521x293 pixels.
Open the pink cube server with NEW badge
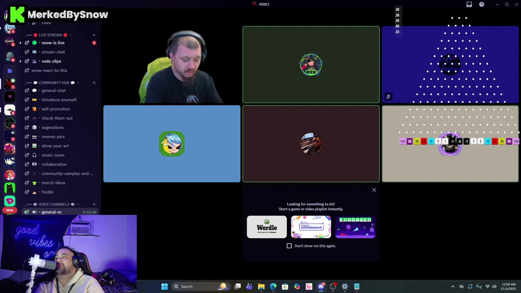10,201
